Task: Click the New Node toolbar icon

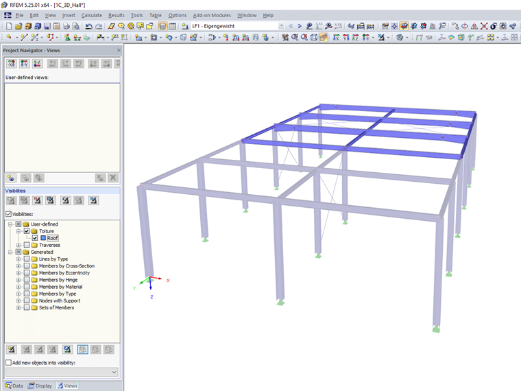Action: [9, 37]
